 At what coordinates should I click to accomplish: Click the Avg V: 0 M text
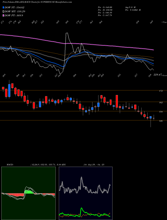(x=130, y=7)
